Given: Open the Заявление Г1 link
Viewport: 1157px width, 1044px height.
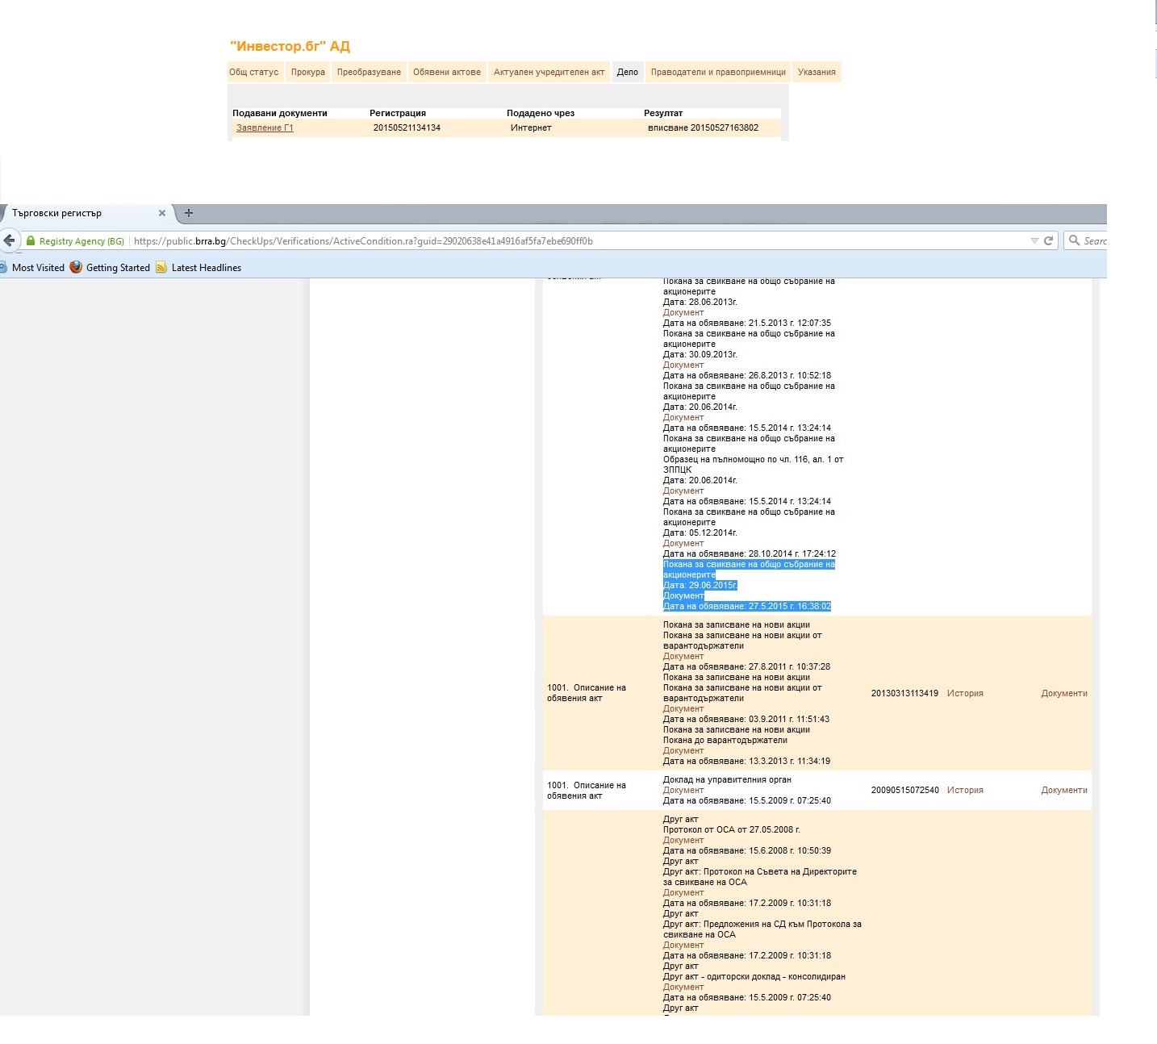Looking at the screenshot, I should click(x=265, y=127).
